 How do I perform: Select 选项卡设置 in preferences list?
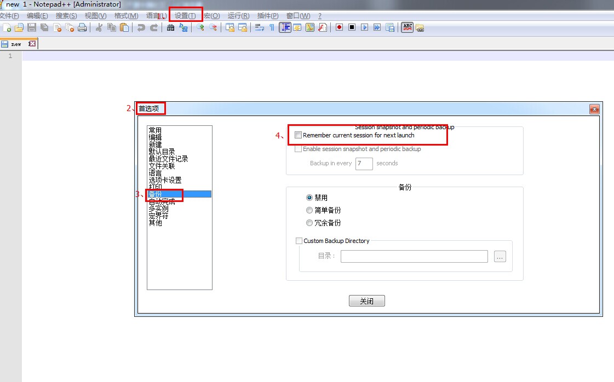tap(165, 180)
